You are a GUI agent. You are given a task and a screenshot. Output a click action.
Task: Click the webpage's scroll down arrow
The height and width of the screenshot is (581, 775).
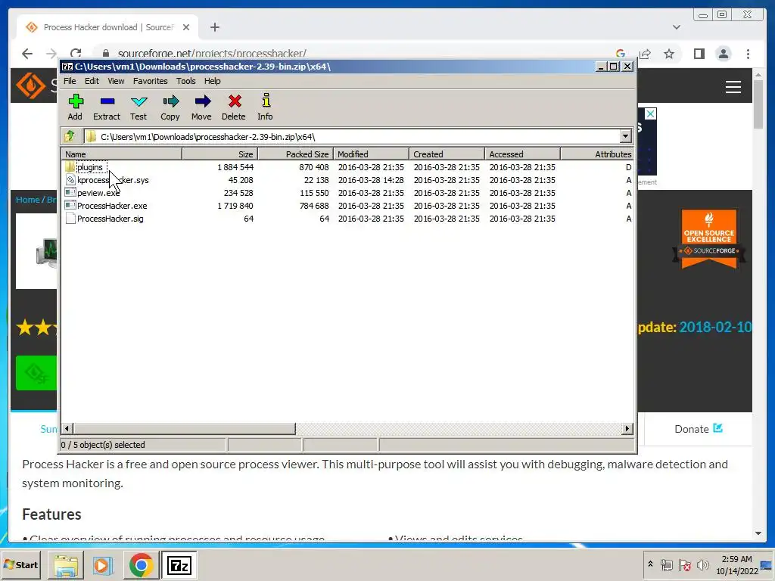tap(758, 533)
